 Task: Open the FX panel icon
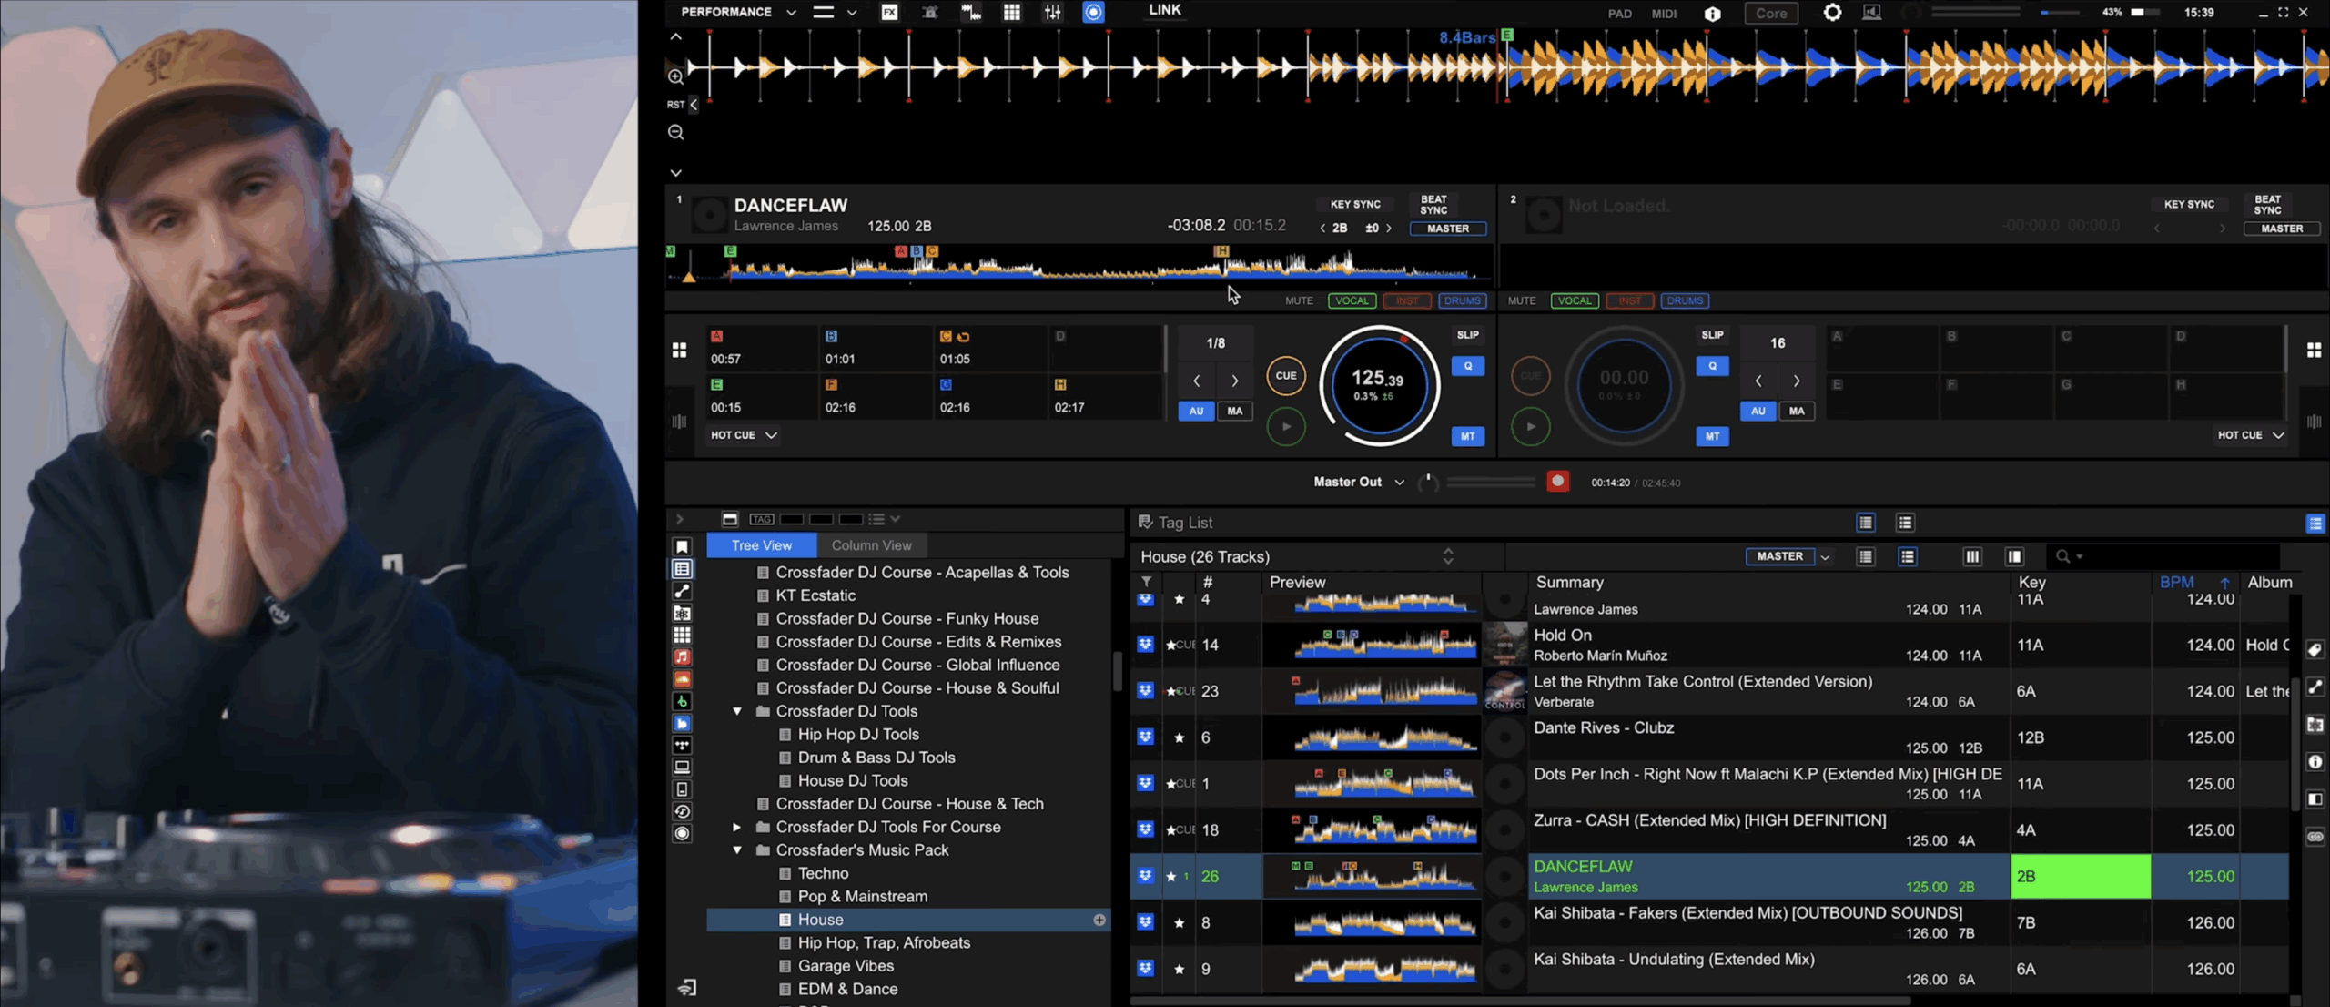point(889,13)
